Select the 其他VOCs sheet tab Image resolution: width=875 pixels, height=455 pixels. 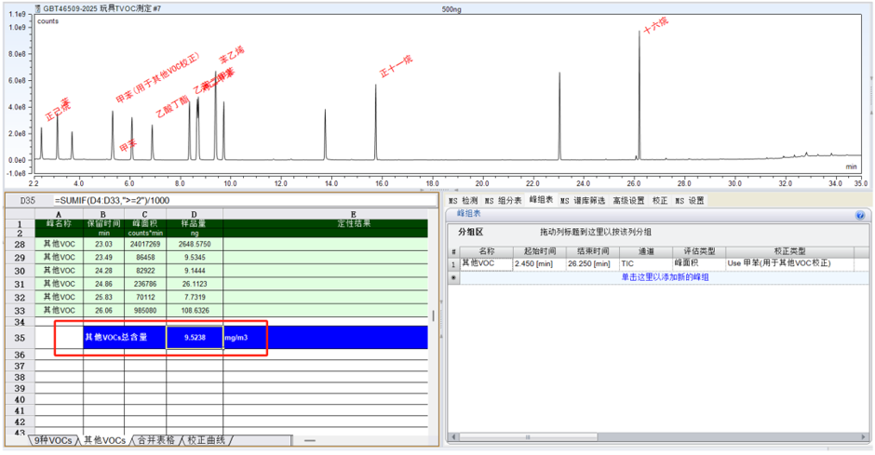[104, 440]
